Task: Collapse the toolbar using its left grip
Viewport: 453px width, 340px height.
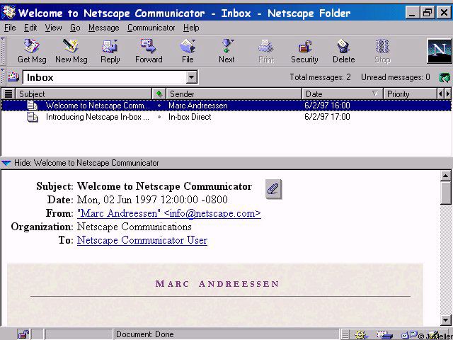Action: (x=3, y=51)
